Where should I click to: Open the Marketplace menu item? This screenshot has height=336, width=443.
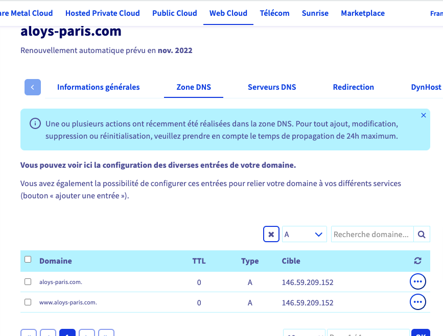363,13
